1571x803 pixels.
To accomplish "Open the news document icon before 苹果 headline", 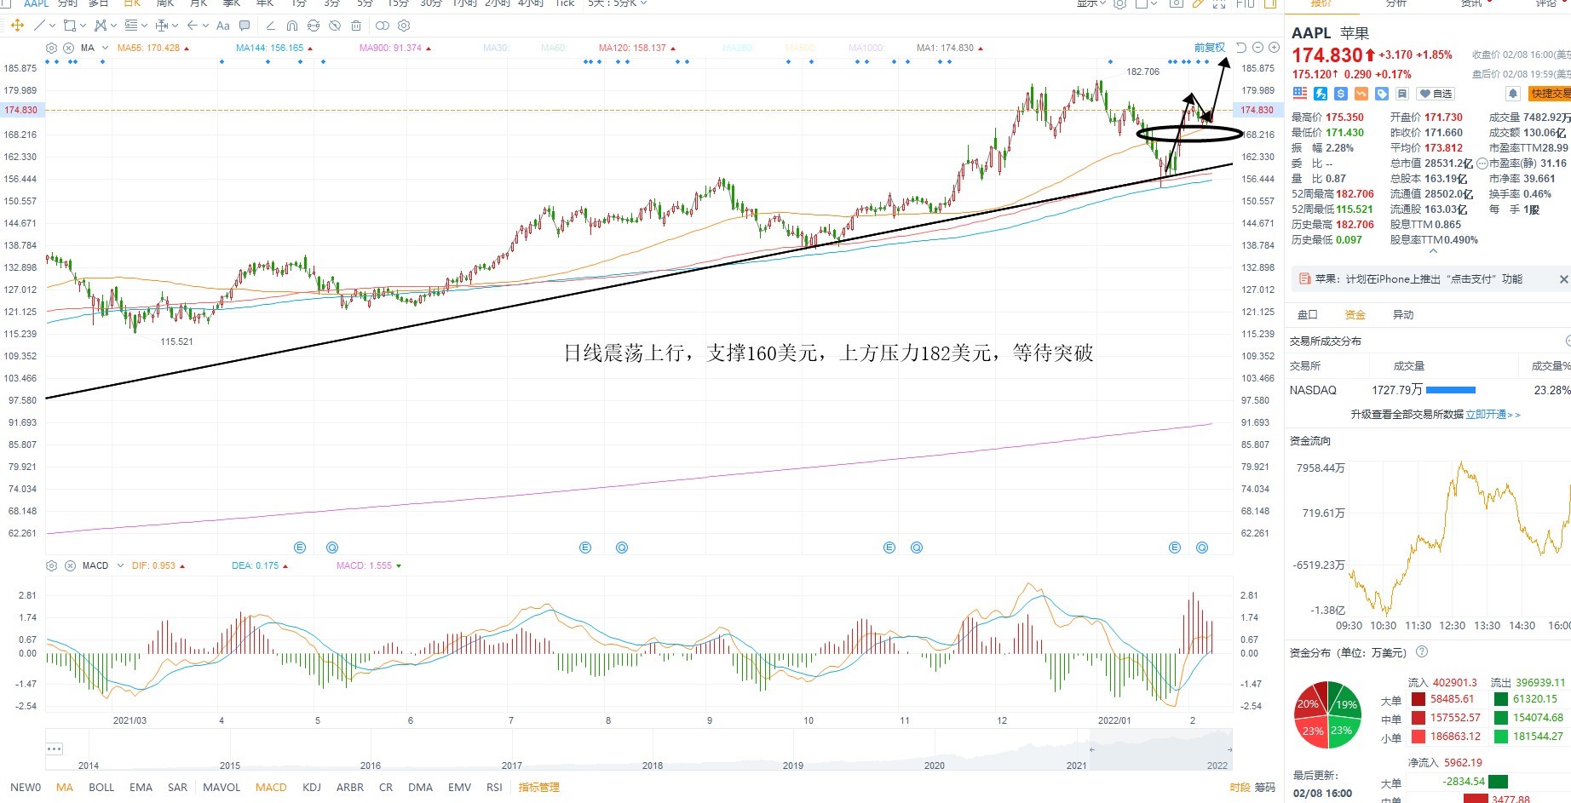I will (x=1304, y=279).
